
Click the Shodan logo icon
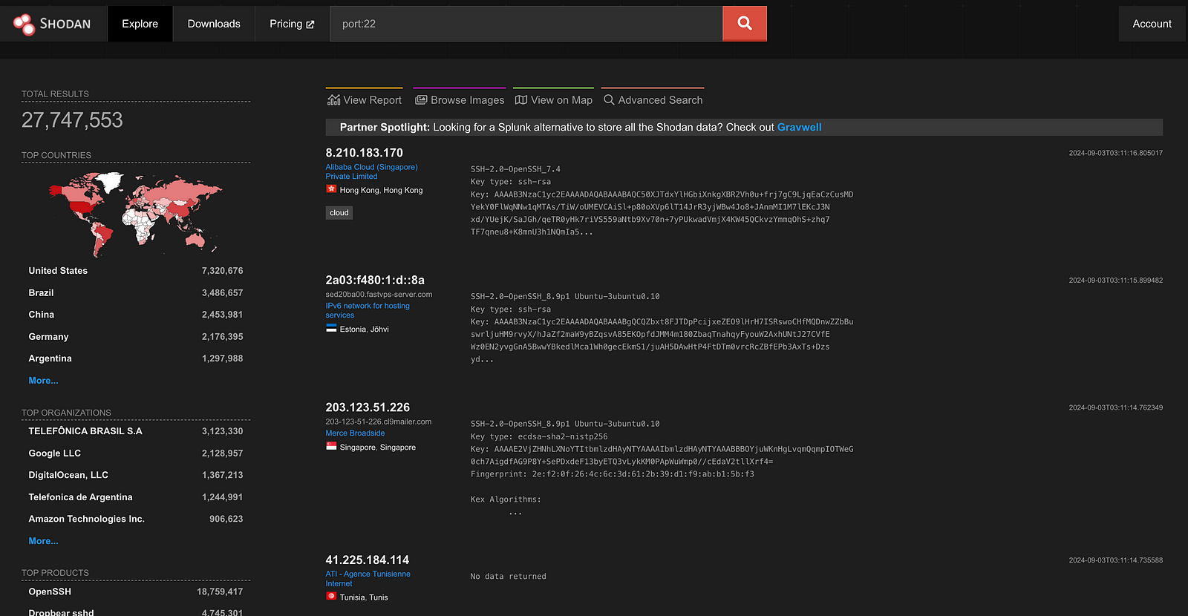click(24, 24)
